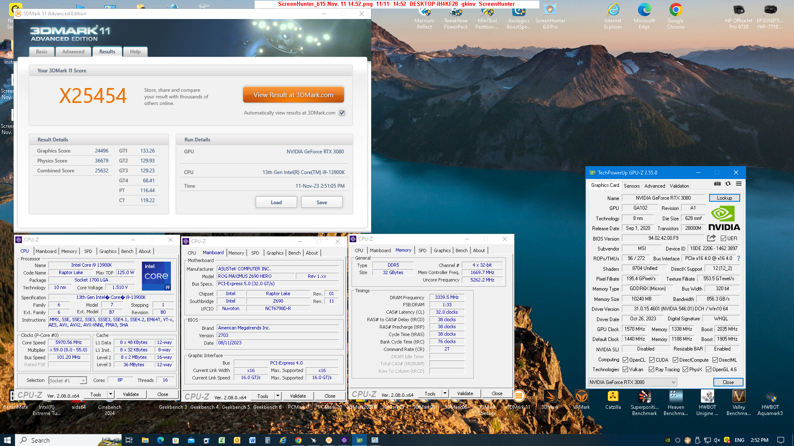Open Calculator from the taskbar
794x446 pixels.
tap(268, 440)
